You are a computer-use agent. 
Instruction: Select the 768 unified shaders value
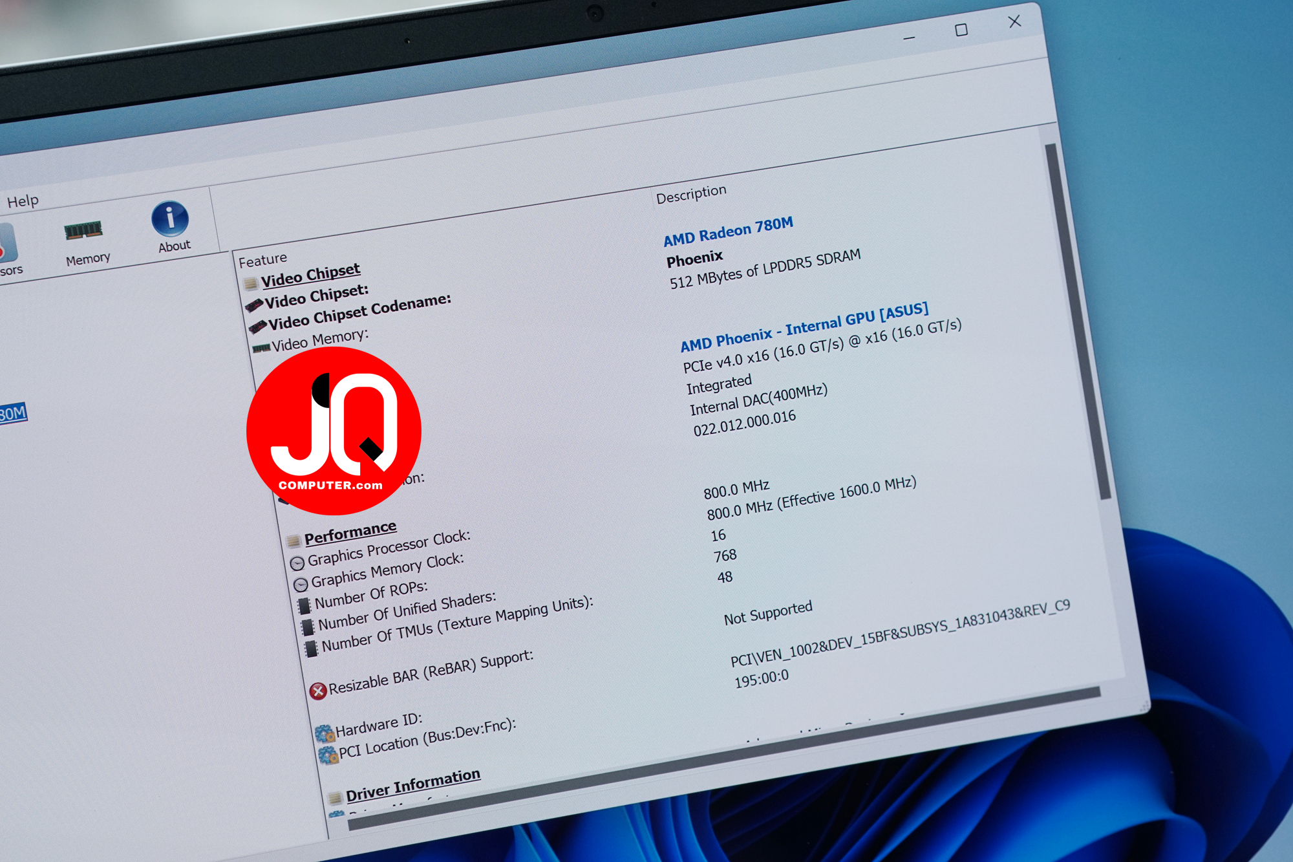pyautogui.click(x=725, y=555)
